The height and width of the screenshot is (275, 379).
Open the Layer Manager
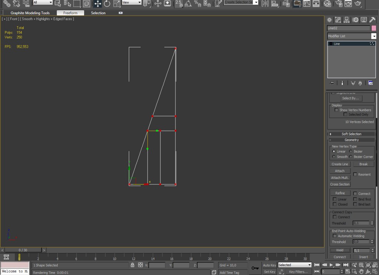286,3
